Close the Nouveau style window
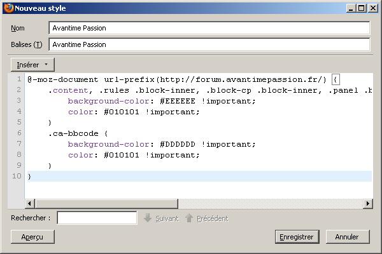This screenshot has height=254, width=382. [372, 8]
